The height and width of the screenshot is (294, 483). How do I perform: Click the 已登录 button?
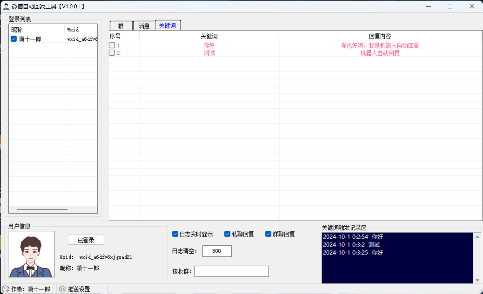click(86, 240)
